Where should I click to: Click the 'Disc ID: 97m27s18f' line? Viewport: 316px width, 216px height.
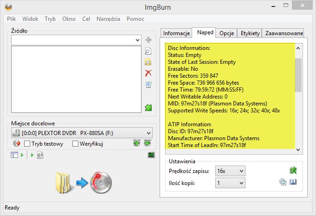[191, 131]
